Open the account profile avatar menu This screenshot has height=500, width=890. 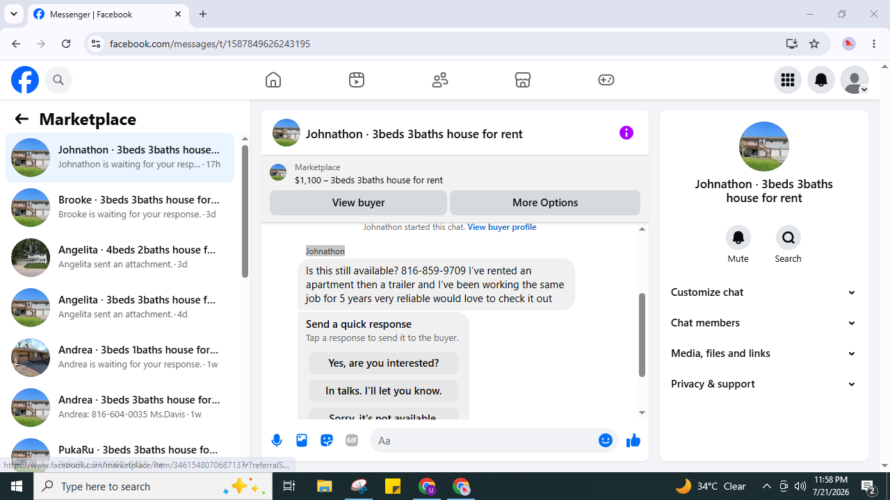tap(855, 80)
